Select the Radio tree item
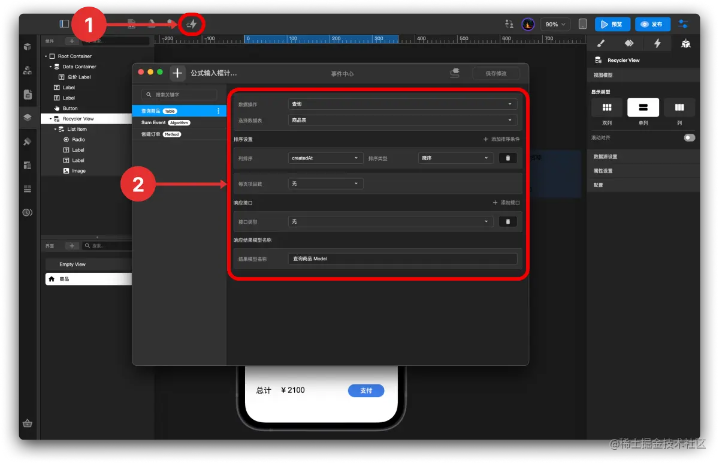719x463 pixels. [78, 139]
